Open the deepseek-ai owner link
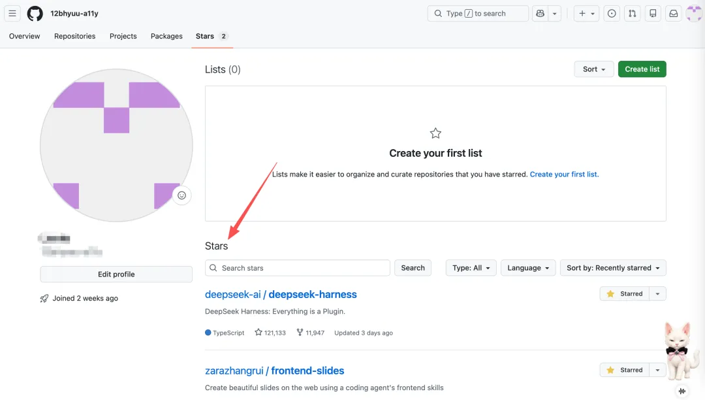Screen dimensions: 705x400 click(x=233, y=294)
